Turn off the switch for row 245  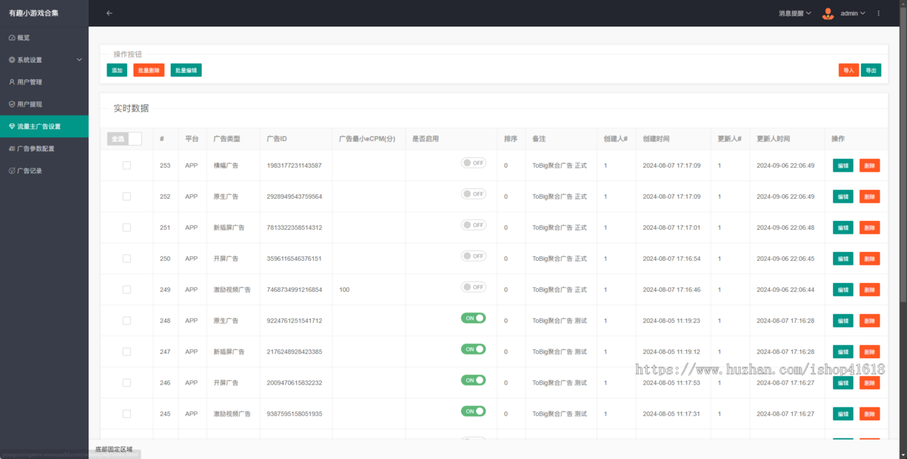click(x=474, y=411)
